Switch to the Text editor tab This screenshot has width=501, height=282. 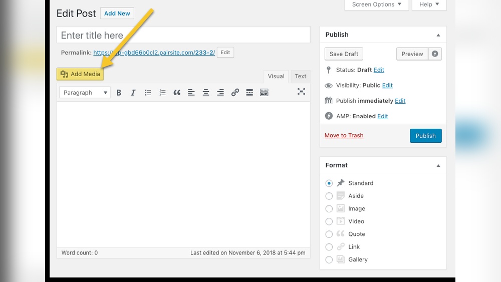pos(300,76)
